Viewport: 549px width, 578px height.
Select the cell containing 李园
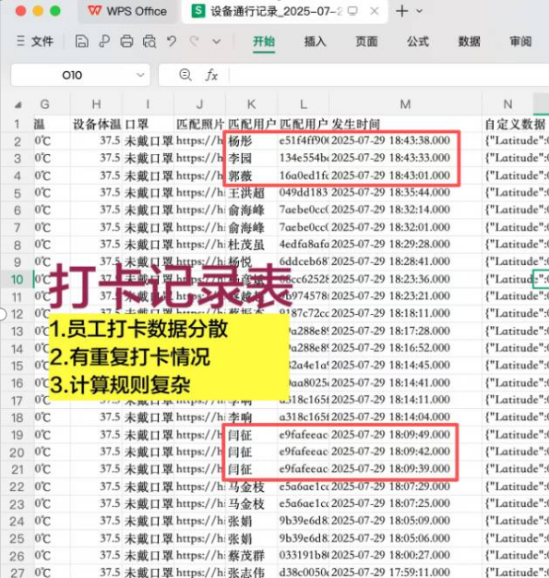click(x=251, y=158)
